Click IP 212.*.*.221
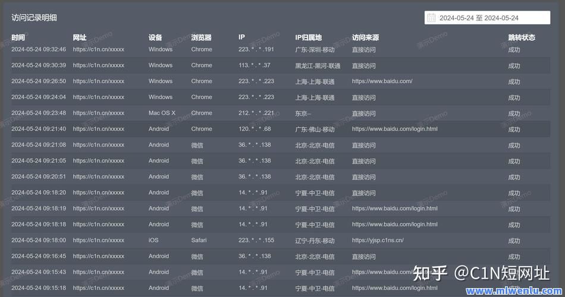This screenshot has height=297, width=565. (256, 113)
